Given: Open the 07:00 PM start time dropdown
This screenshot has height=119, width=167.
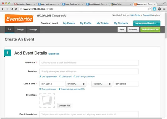Looking at the screenshot, I should click(x=76, y=84).
